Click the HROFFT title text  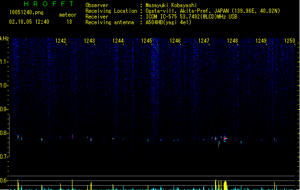(x=49, y=4)
